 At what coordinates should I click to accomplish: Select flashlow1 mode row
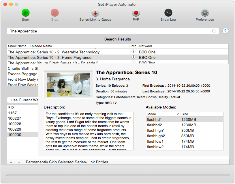pos(185,141)
